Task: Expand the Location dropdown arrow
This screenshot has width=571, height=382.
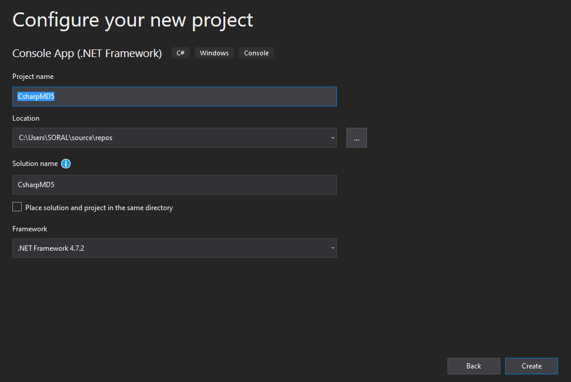Action: tap(333, 138)
